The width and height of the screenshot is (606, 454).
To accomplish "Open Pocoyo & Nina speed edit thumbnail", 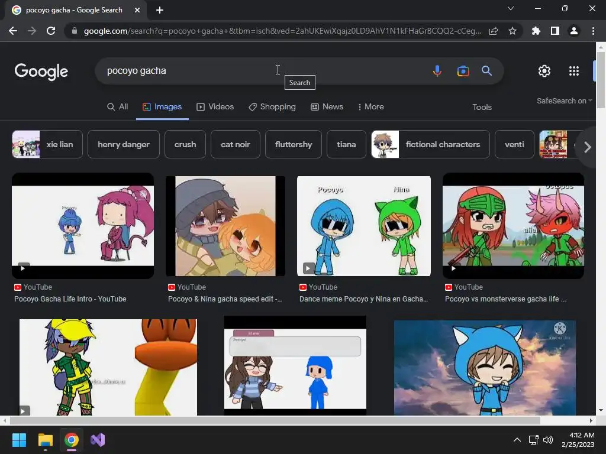I will (x=225, y=226).
